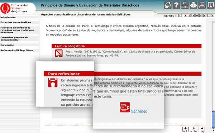Image resolution: width=215 pixels, height=133 pixels.
Task: Click the red video camera icon
Action: (x=125, y=107)
